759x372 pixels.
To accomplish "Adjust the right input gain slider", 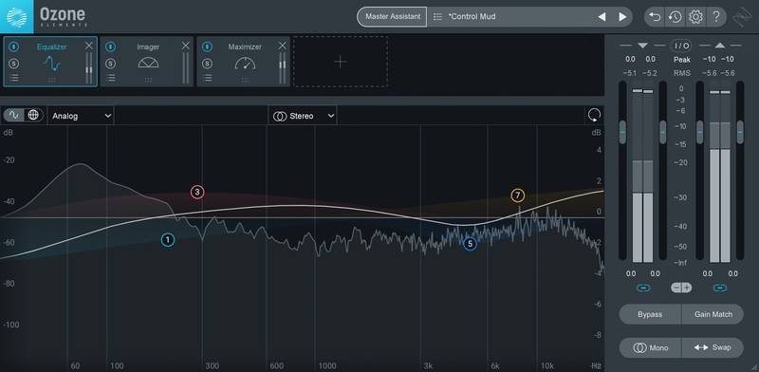I will [x=662, y=132].
